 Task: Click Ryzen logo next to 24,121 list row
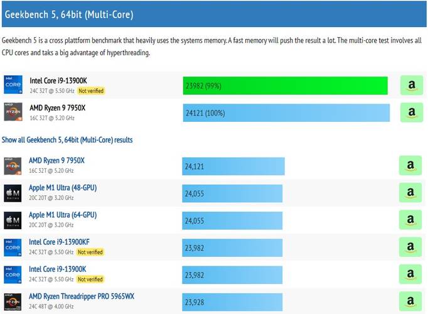13,166
